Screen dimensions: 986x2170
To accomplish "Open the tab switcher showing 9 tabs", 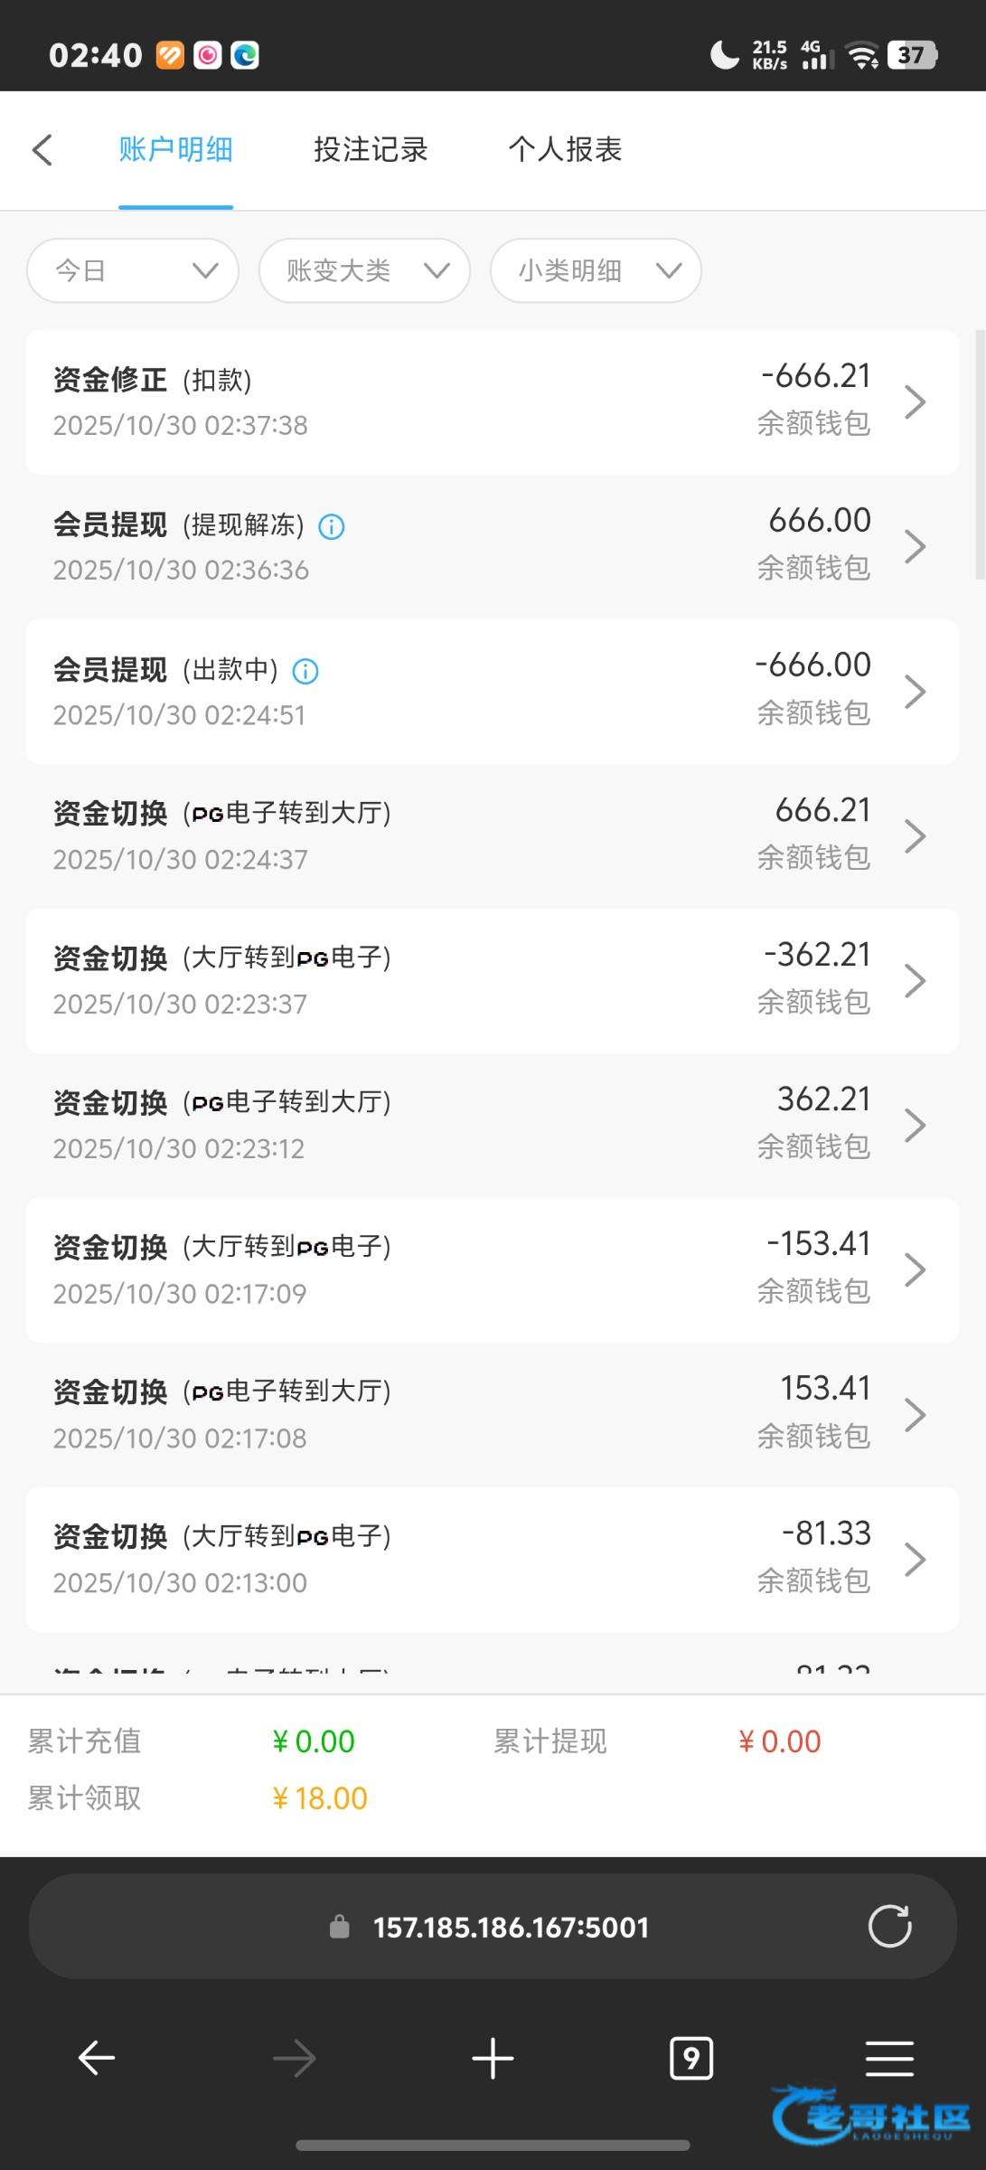I will [x=691, y=2059].
